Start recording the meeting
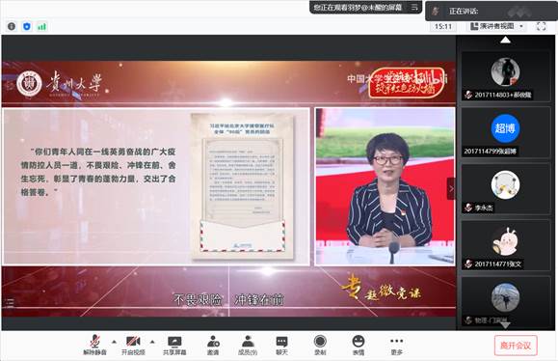This screenshot has width=558, height=361. click(320, 345)
